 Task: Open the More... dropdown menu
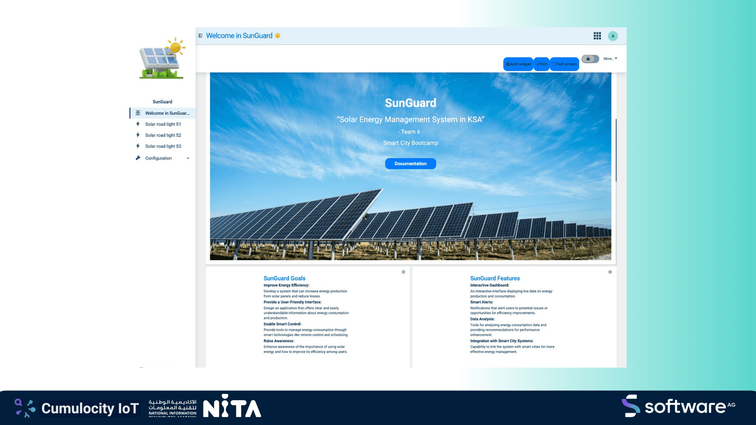point(610,59)
